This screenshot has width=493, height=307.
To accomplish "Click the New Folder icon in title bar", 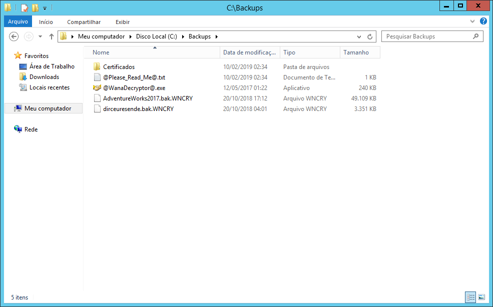I will [35, 8].
